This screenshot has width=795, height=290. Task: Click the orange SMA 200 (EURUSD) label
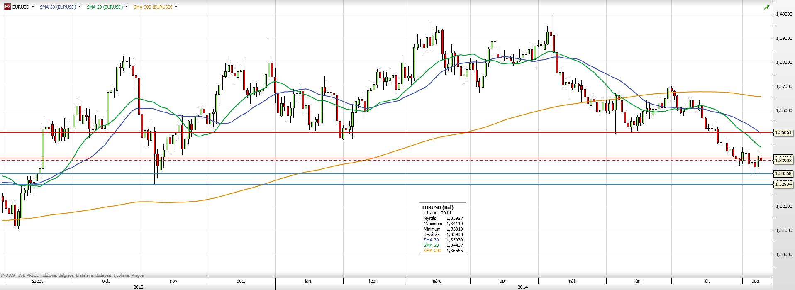[153, 7]
